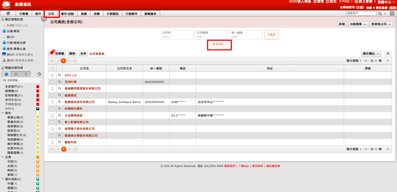Select the building tag filter icon
This screenshot has width=397, height=192.
(16, 74)
